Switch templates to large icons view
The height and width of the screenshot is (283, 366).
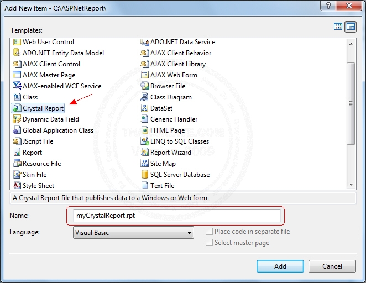coord(338,27)
